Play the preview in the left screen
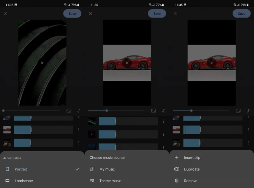The image size is (254, 188). pyautogui.click(x=42, y=63)
